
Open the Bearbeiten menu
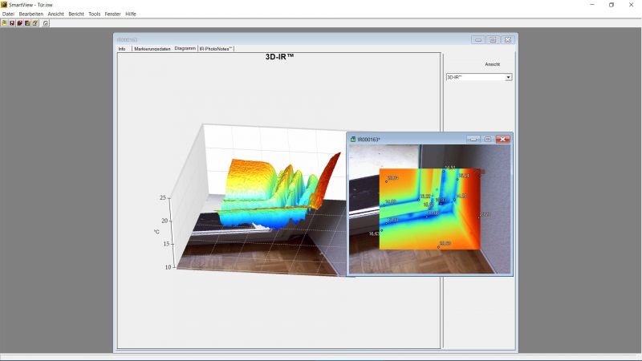31,14
